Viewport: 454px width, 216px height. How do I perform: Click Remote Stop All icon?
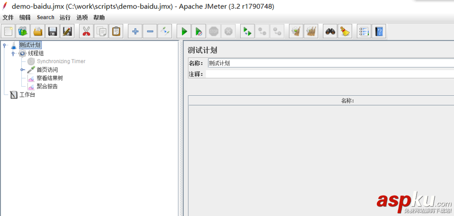click(262, 31)
